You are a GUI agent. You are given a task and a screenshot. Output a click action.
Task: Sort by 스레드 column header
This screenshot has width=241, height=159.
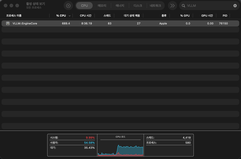(107, 16)
